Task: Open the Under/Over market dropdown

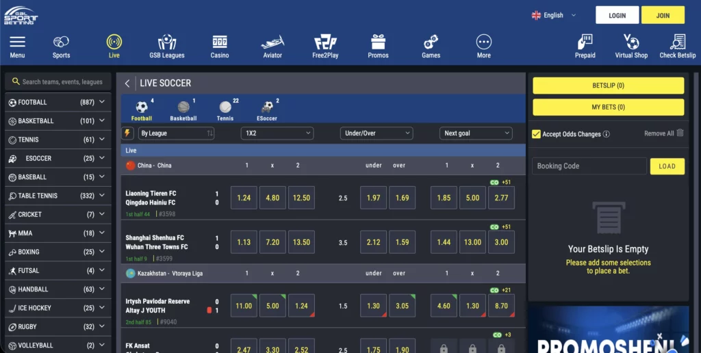Action: coord(377,133)
